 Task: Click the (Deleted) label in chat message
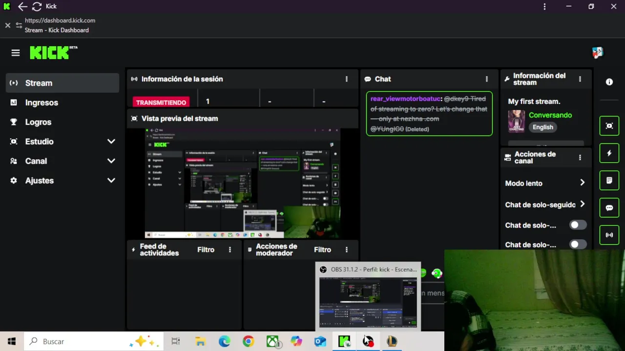pyautogui.click(x=417, y=129)
